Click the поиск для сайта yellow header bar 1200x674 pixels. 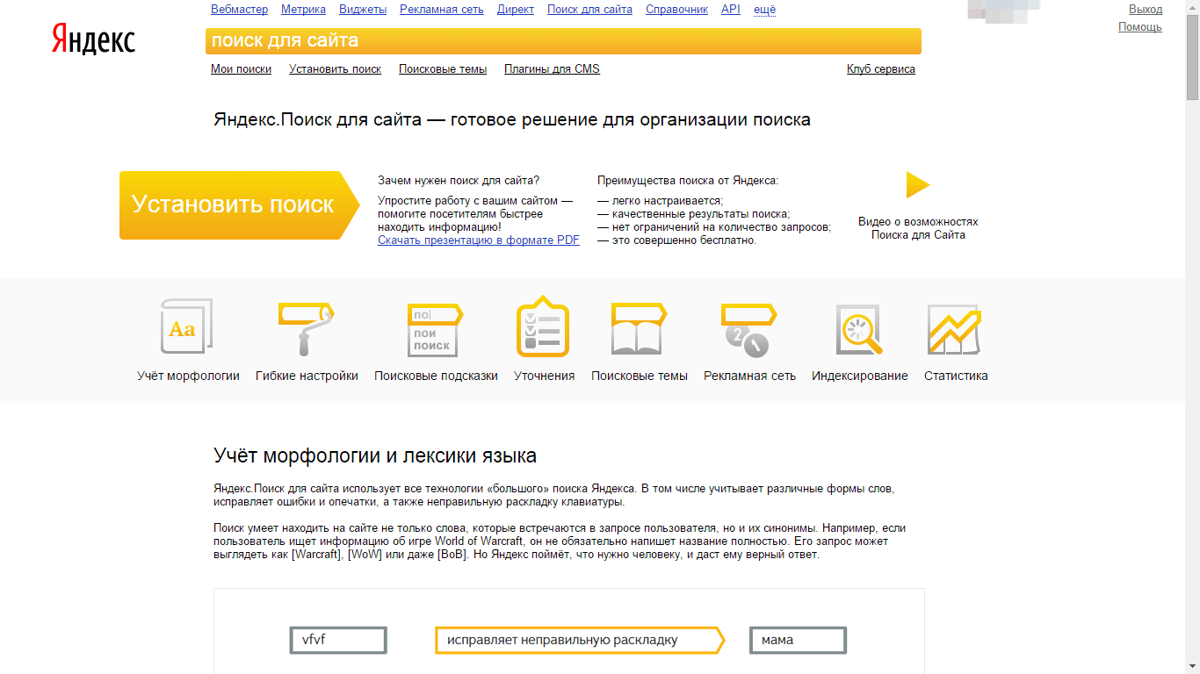coord(563,41)
